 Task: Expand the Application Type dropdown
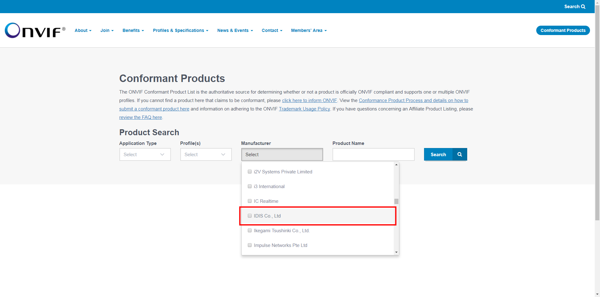tap(145, 154)
